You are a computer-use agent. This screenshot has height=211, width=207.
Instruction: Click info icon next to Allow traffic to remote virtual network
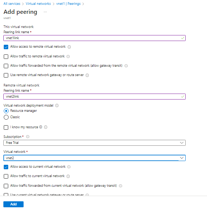click(68, 56)
